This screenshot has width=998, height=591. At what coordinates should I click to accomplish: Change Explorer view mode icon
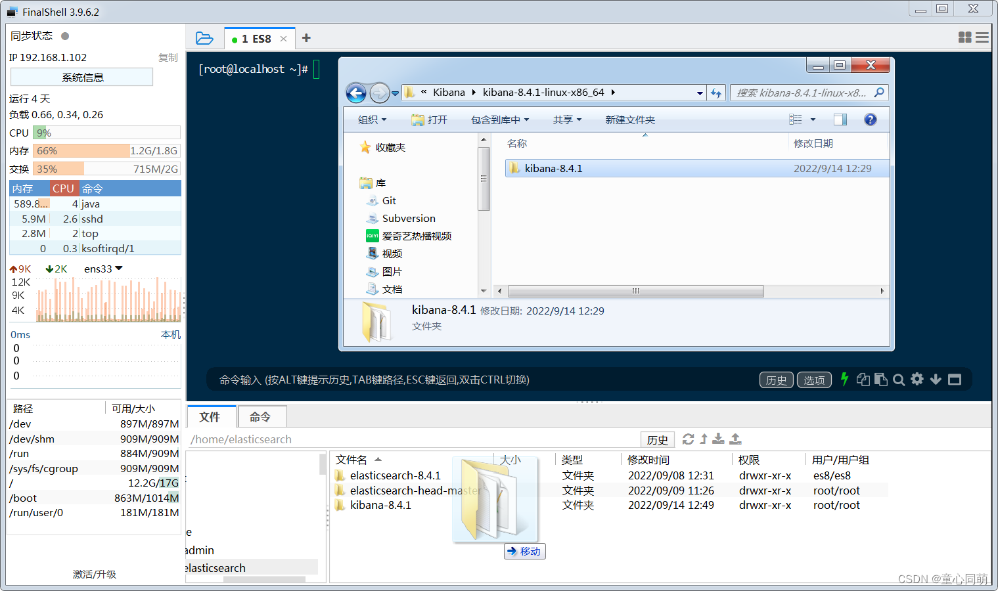(796, 120)
